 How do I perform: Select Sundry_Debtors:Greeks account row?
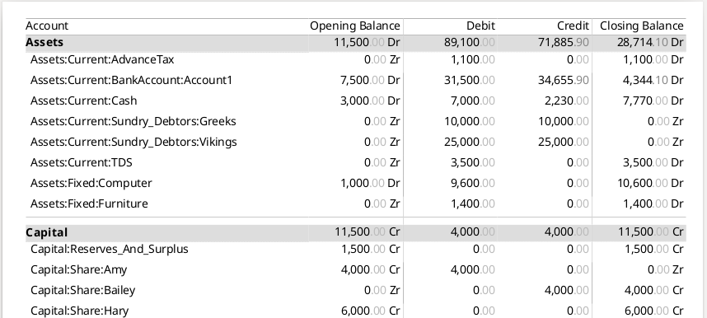pyautogui.click(x=356, y=121)
